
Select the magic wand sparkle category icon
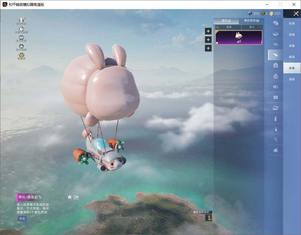[275, 139]
